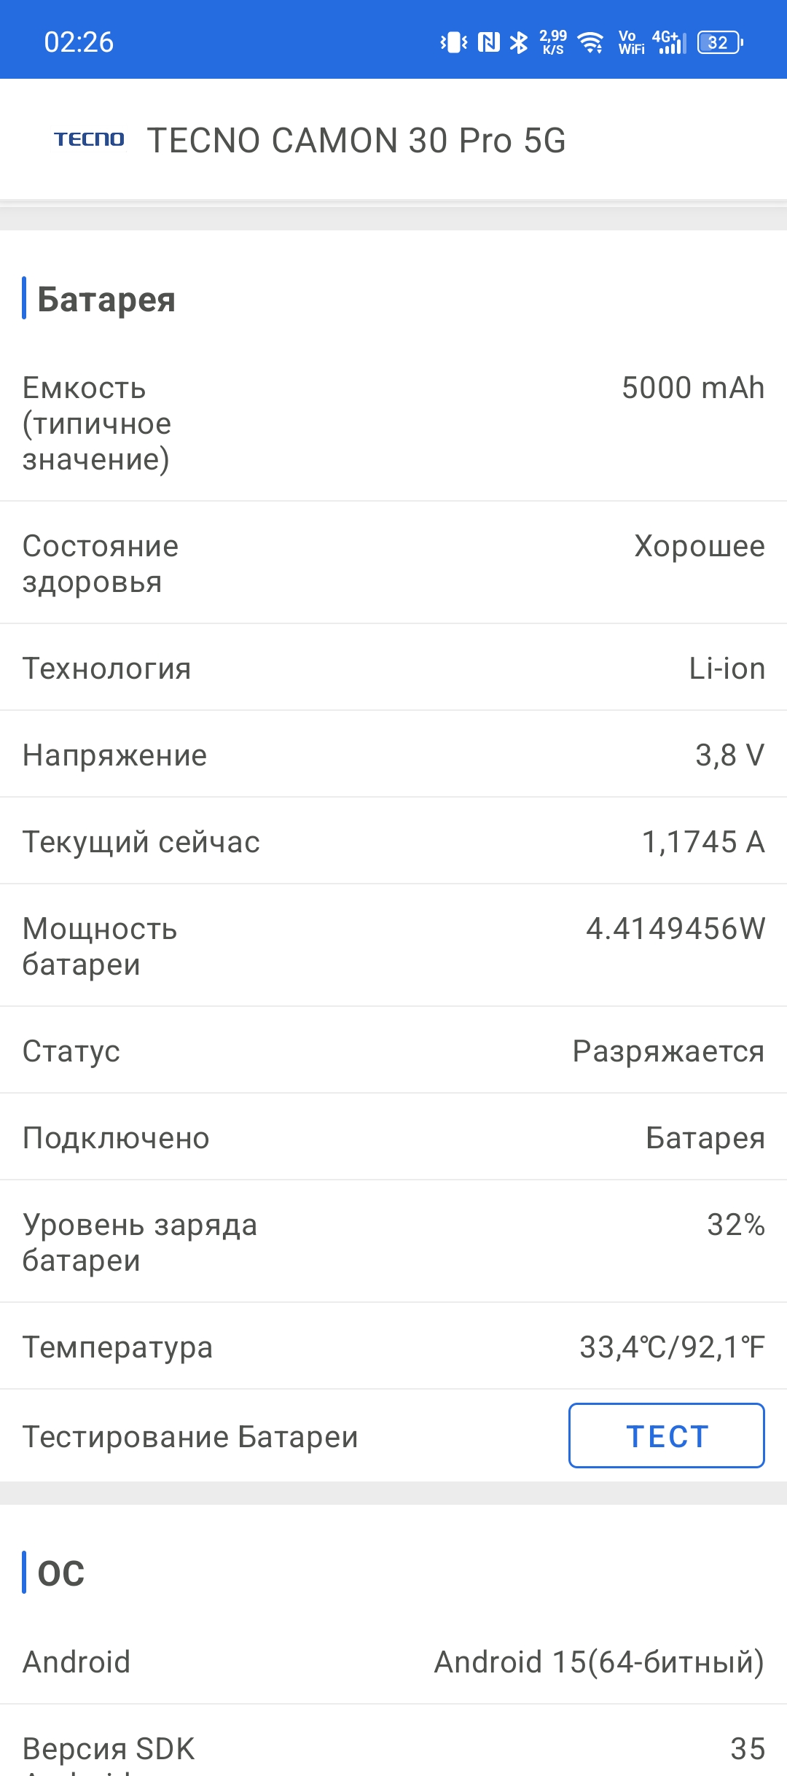Tap the TECNO brand logo
Image resolution: width=787 pixels, height=1776 pixels.
[89, 139]
